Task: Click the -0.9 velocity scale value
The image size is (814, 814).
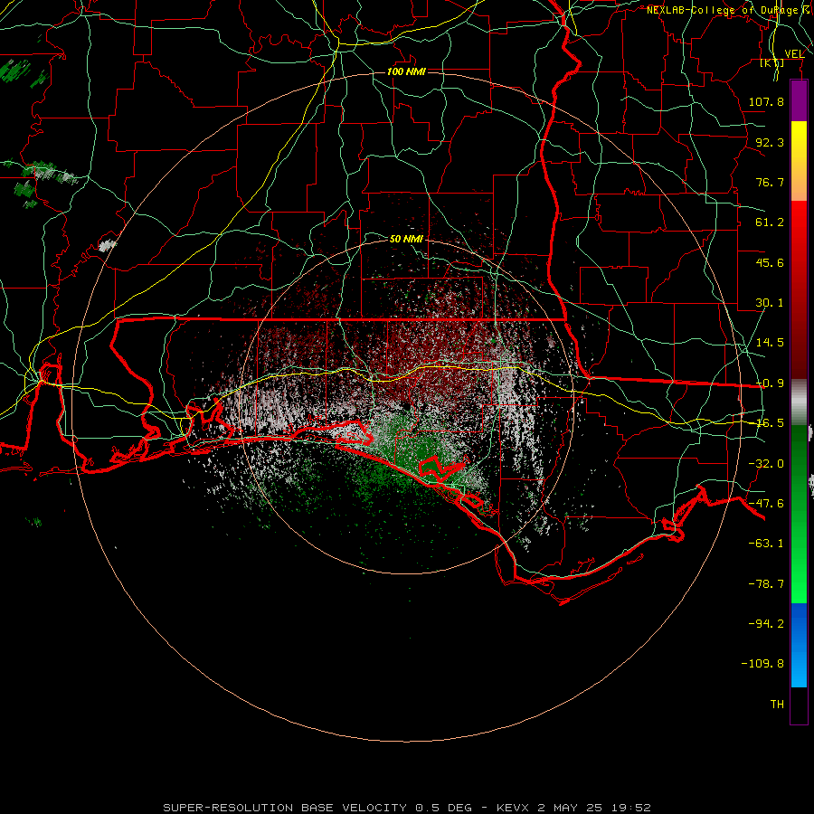Action: pyautogui.click(x=770, y=383)
